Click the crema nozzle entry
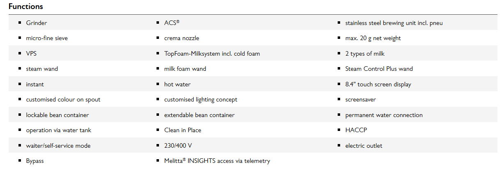Image resolution: width=502 pixels, height=169 pixels. 182,38
